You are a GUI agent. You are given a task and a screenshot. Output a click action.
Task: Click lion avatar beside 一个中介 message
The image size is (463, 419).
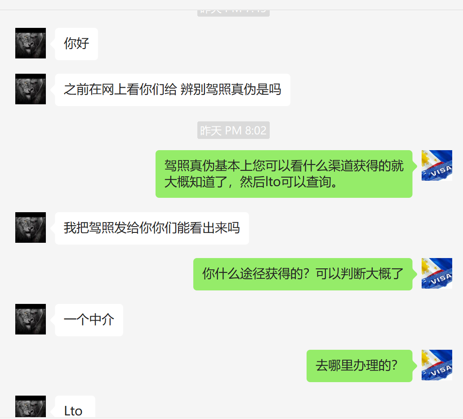pyautogui.click(x=31, y=319)
